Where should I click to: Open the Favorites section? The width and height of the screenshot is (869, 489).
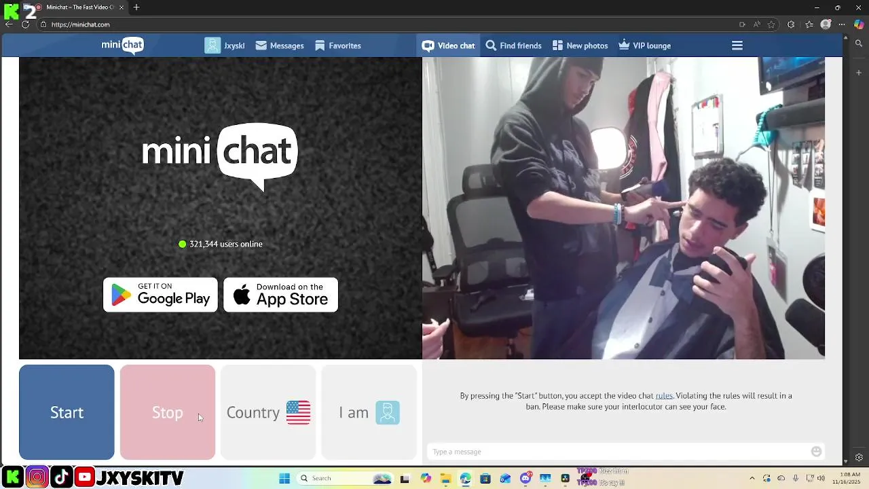(x=338, y=46)
